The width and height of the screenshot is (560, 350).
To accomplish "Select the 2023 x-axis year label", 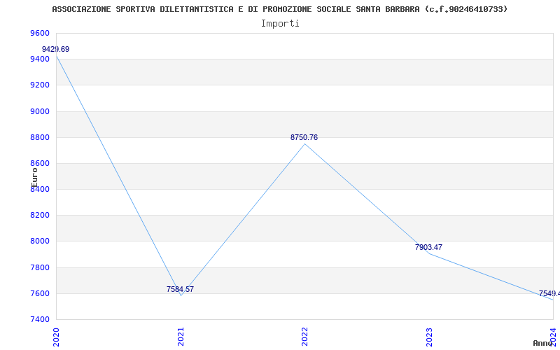I will [429, 337].
